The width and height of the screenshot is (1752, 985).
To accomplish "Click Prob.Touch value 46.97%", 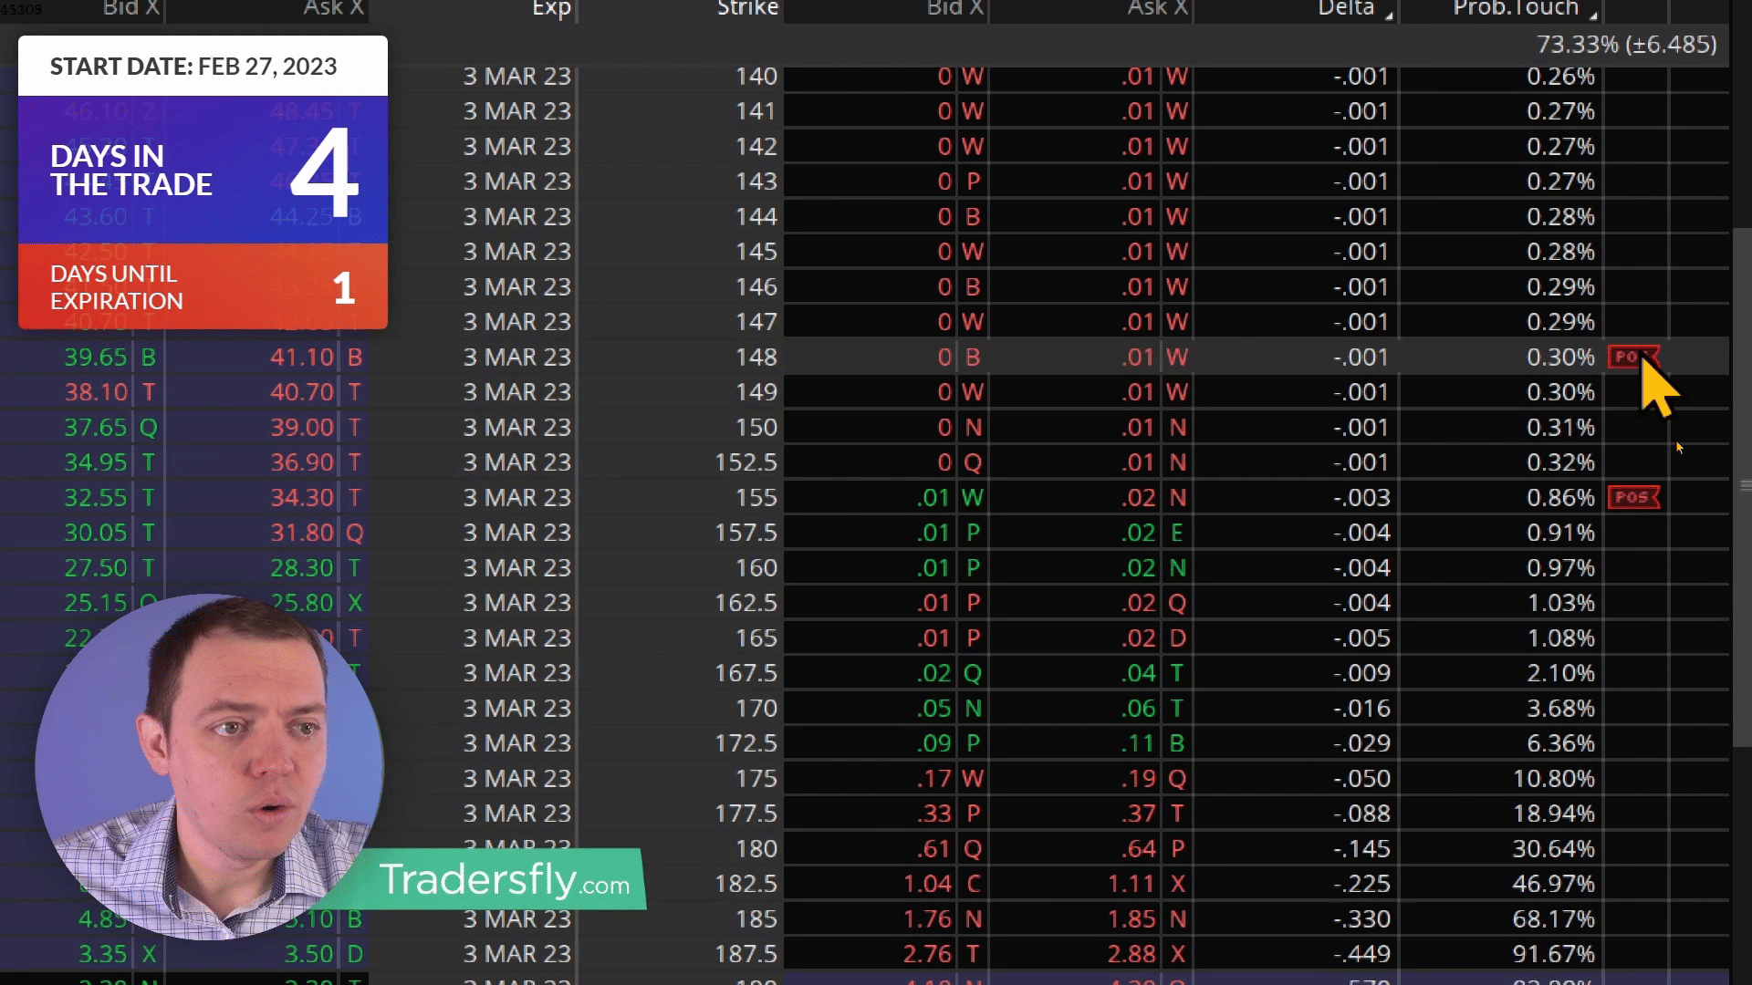I will coord(1553,884).
